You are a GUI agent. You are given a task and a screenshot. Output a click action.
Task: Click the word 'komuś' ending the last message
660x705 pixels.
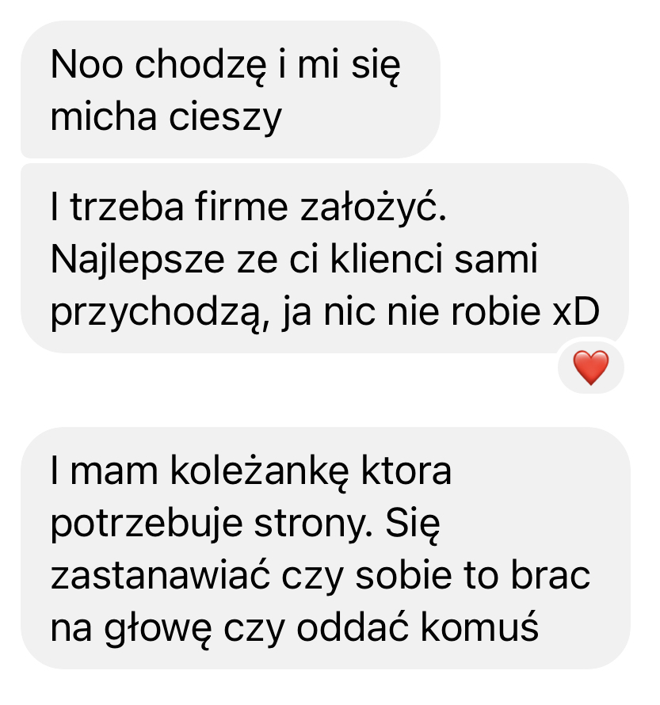coord(479,627)
